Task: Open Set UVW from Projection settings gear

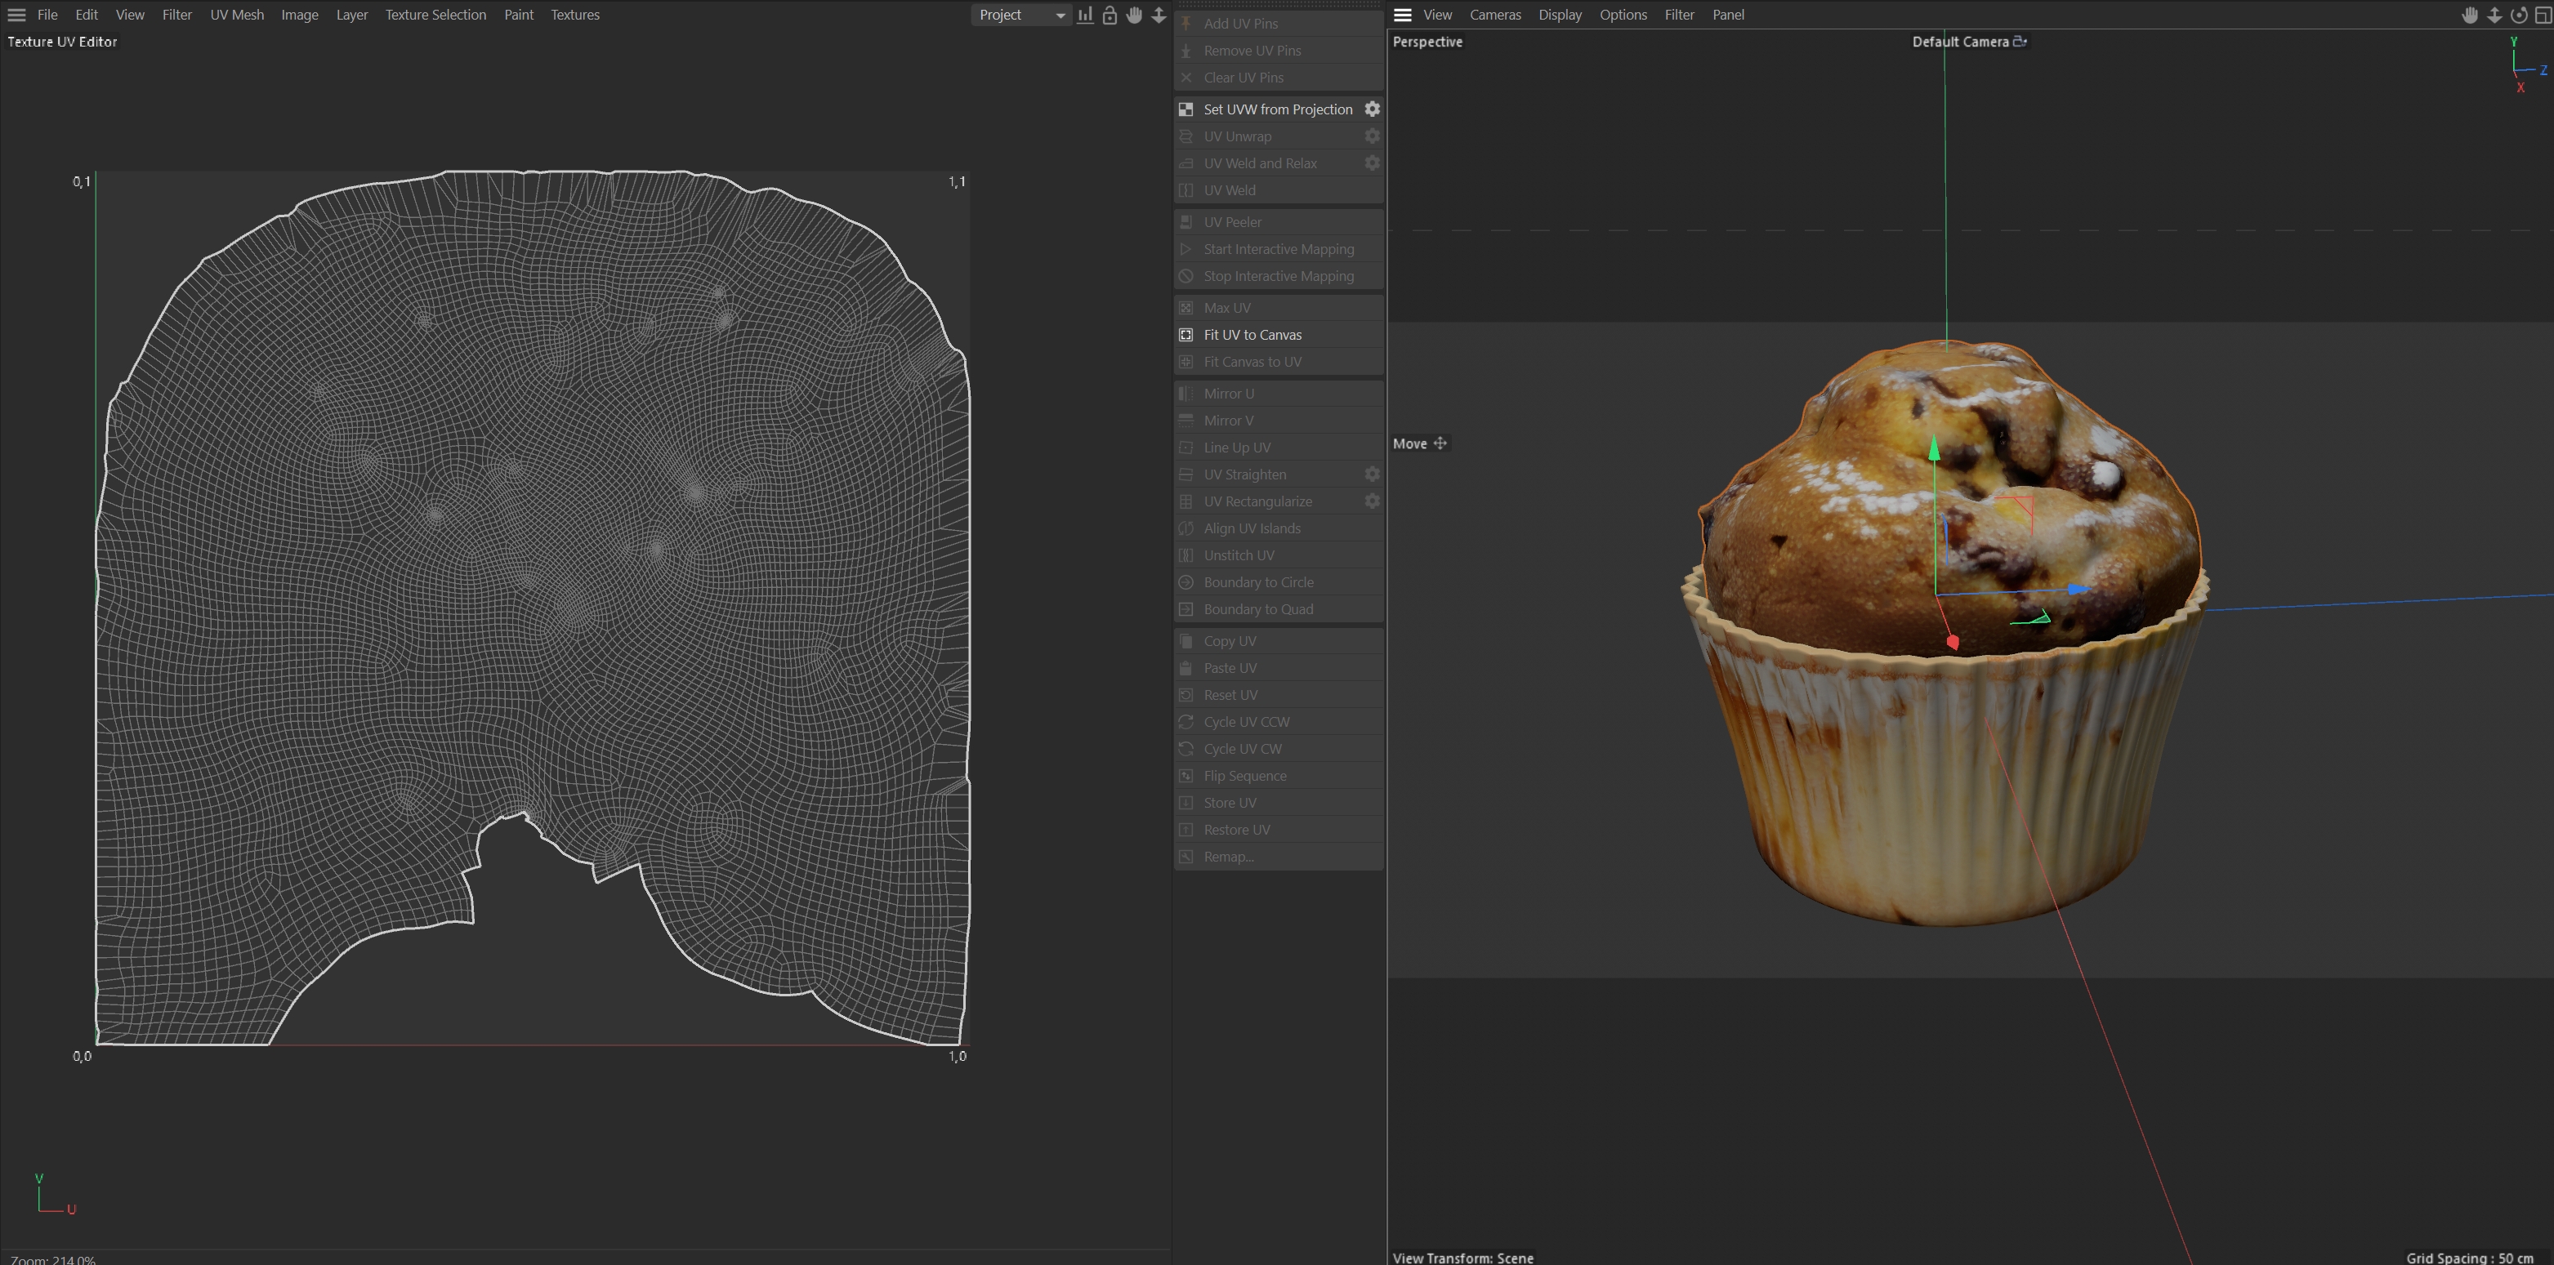Action: click(1372, 109)
